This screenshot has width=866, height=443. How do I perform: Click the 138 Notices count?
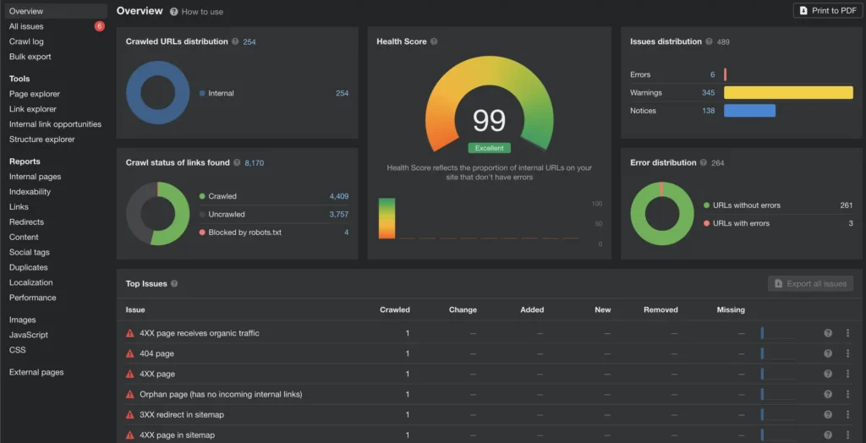(709, 111)
